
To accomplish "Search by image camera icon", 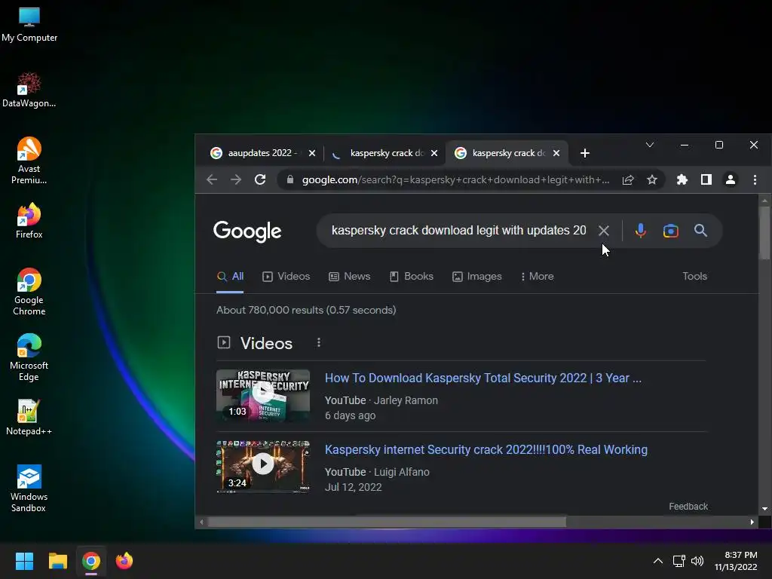I will tap(670, 231).
